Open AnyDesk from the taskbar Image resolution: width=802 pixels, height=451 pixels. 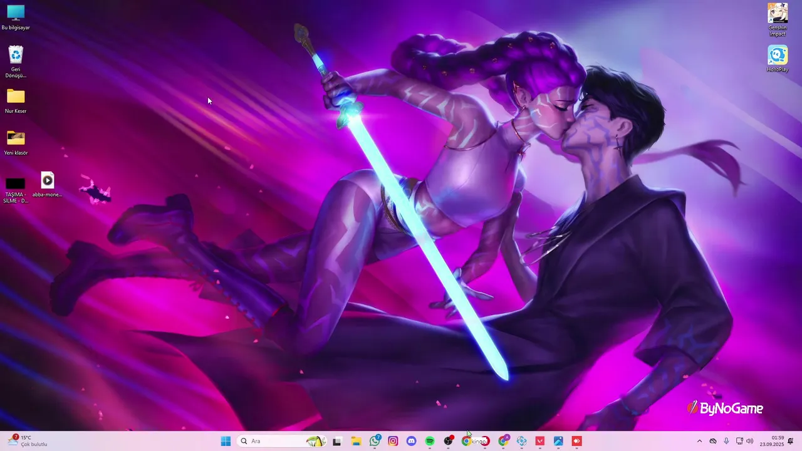(x=577, y=441)
